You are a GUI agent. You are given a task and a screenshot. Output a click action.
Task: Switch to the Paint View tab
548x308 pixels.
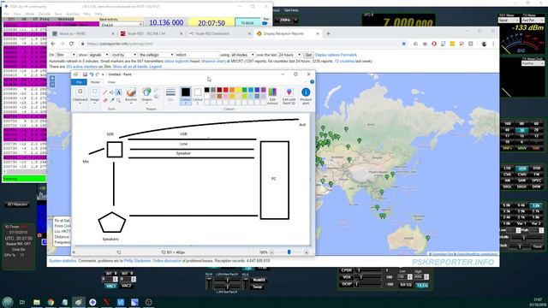111,82
